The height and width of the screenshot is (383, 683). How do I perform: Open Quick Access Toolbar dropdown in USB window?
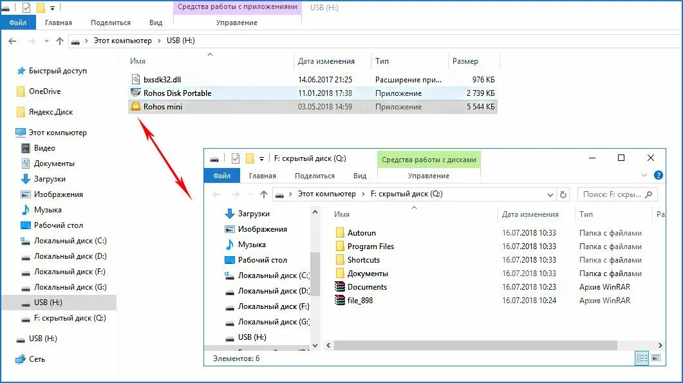[52, 8]
